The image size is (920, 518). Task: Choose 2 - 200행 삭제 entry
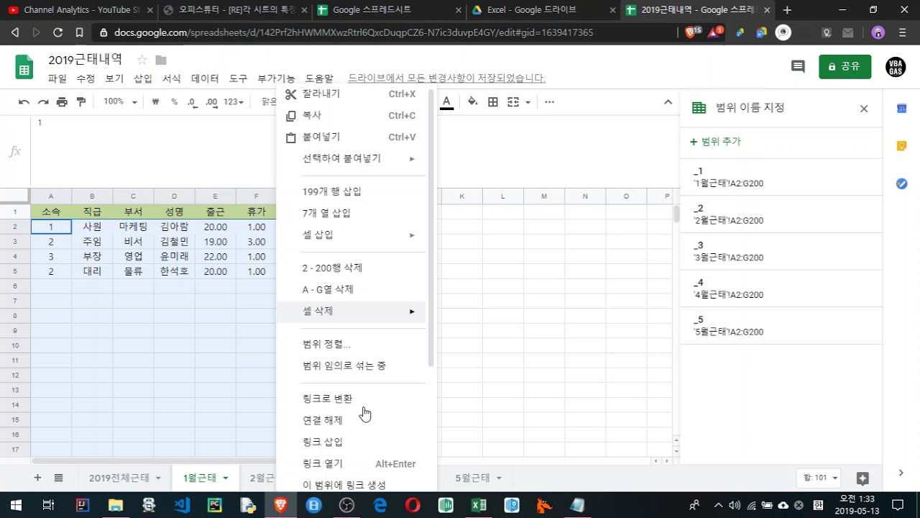351,268
